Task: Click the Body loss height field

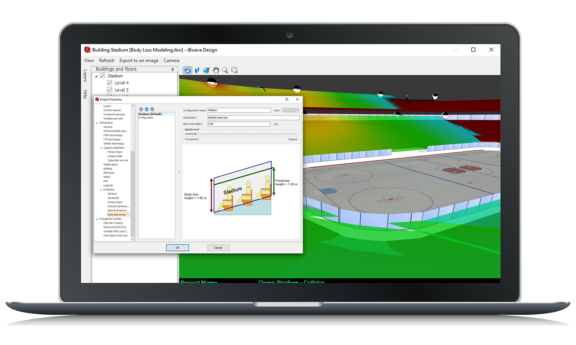Action: pyautogui.click(x=239, y=124)
